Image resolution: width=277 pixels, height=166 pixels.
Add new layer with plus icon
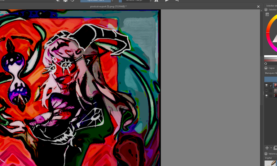[267, 148]
